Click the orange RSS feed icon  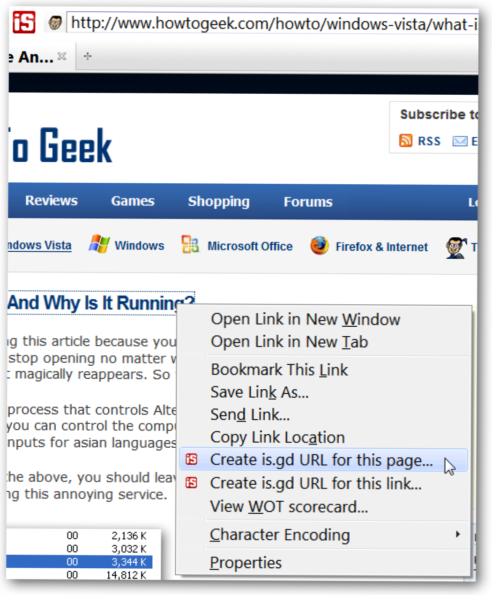click(x=405, y=140)
